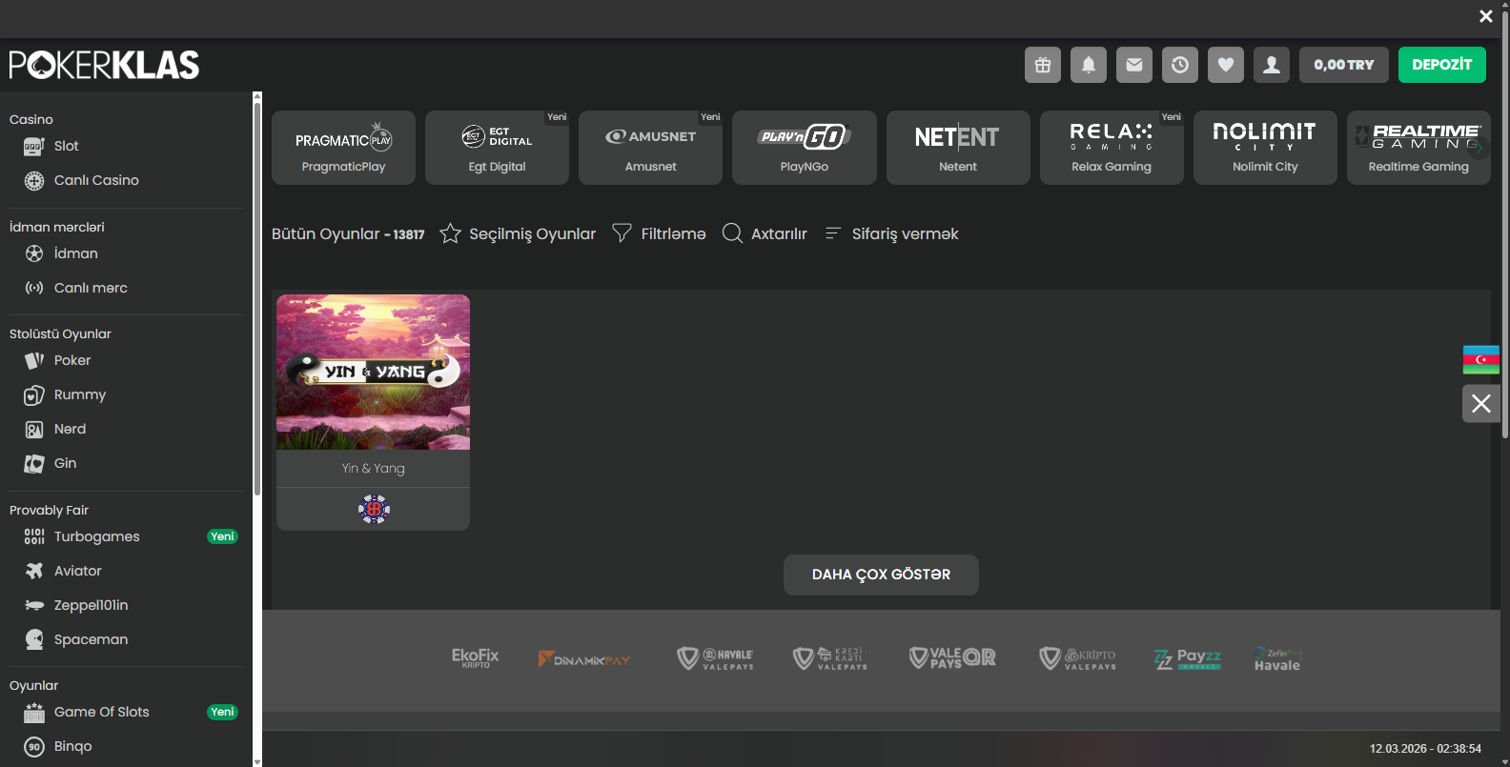Click the Rummy icon
Screen dimensions: 1510x767
[34, 394]
